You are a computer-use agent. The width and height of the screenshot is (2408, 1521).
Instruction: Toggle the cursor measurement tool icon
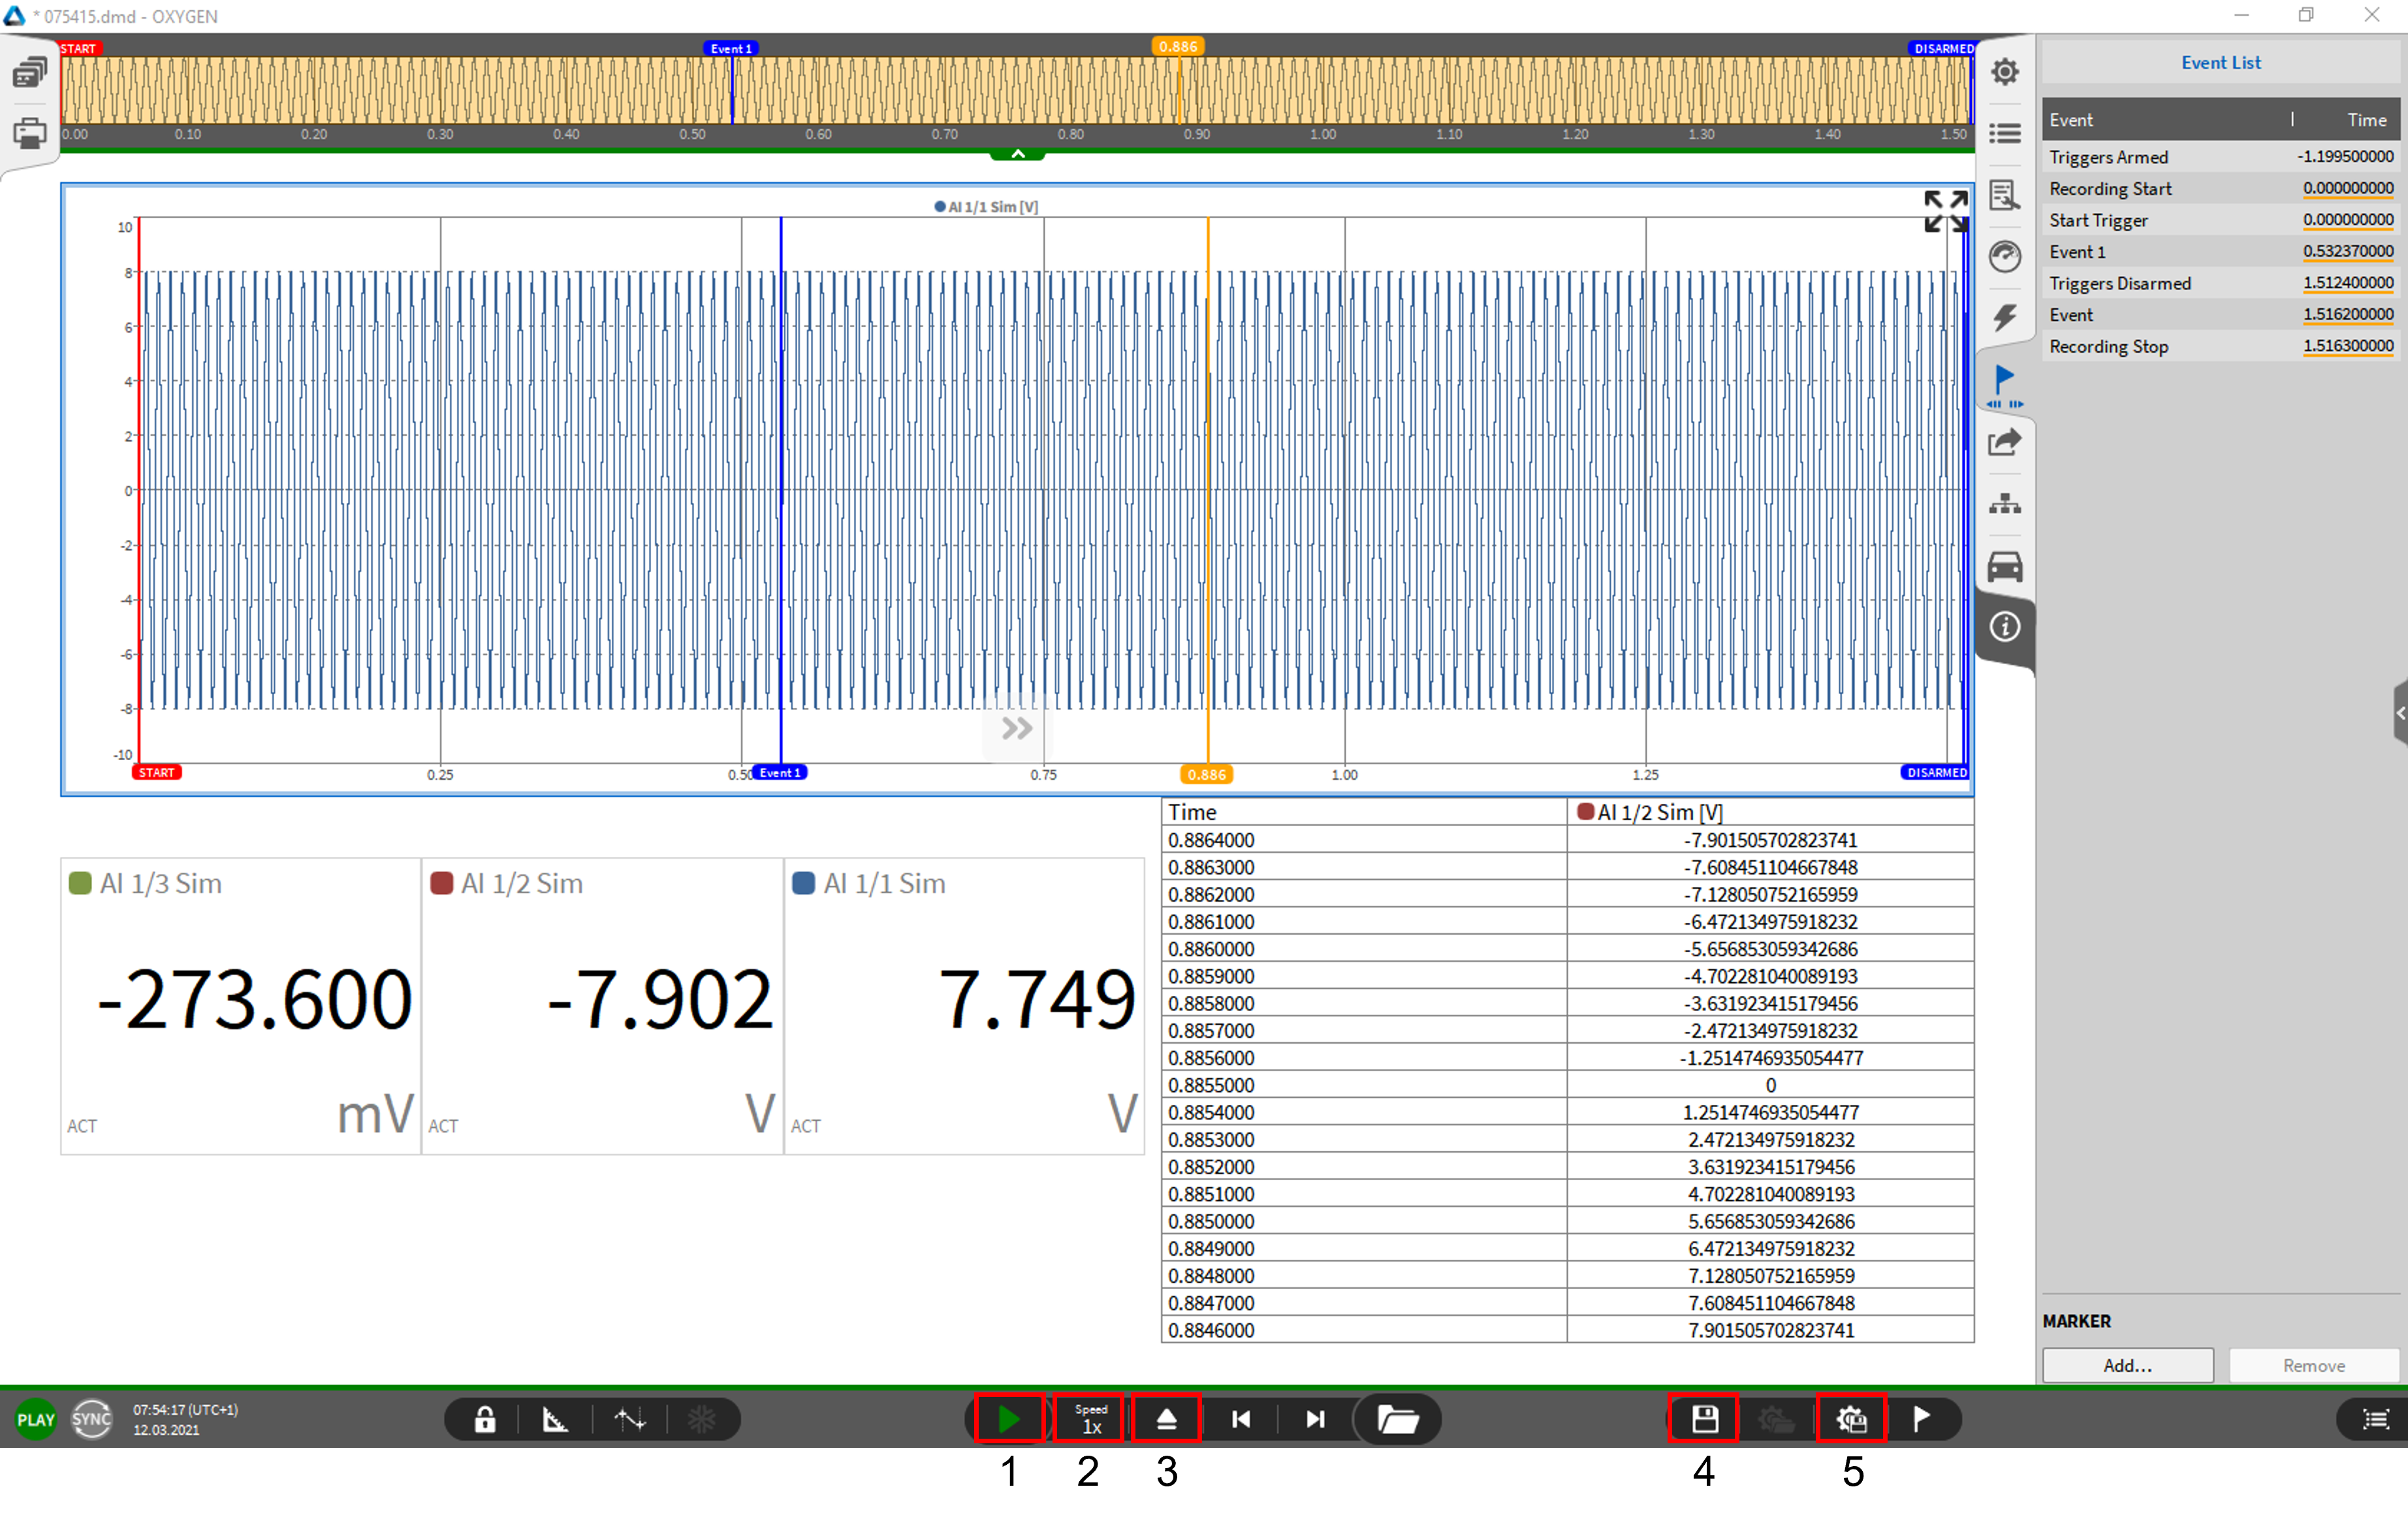630,1418
